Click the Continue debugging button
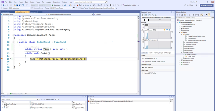The image size is (215, 111). (x=56, y=5)
